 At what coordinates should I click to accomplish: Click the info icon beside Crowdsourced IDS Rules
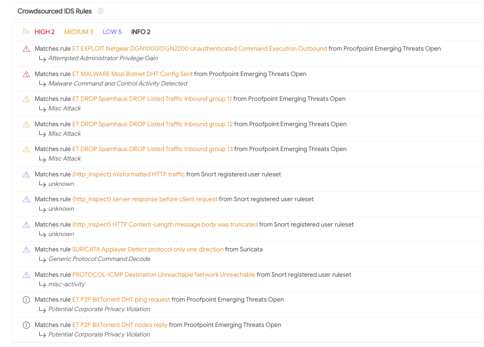(101, 11)
